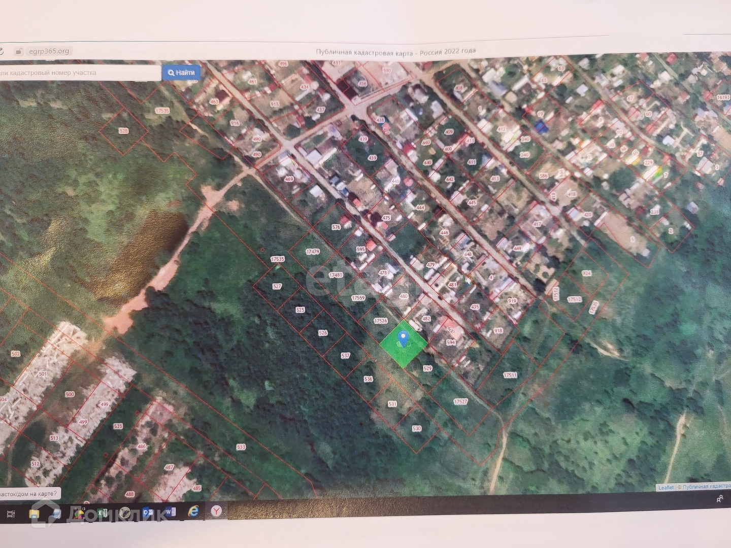This screenshot has height=548, width=731.
Task: Click parcel label 502
Action: 16,354
